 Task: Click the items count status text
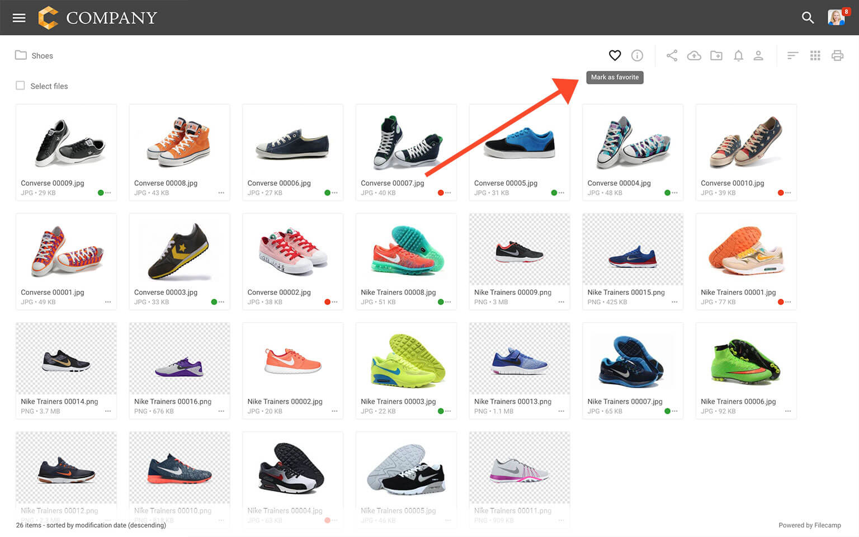91,525
